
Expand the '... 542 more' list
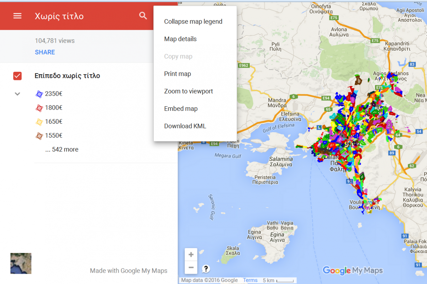(x=62, y=150)
